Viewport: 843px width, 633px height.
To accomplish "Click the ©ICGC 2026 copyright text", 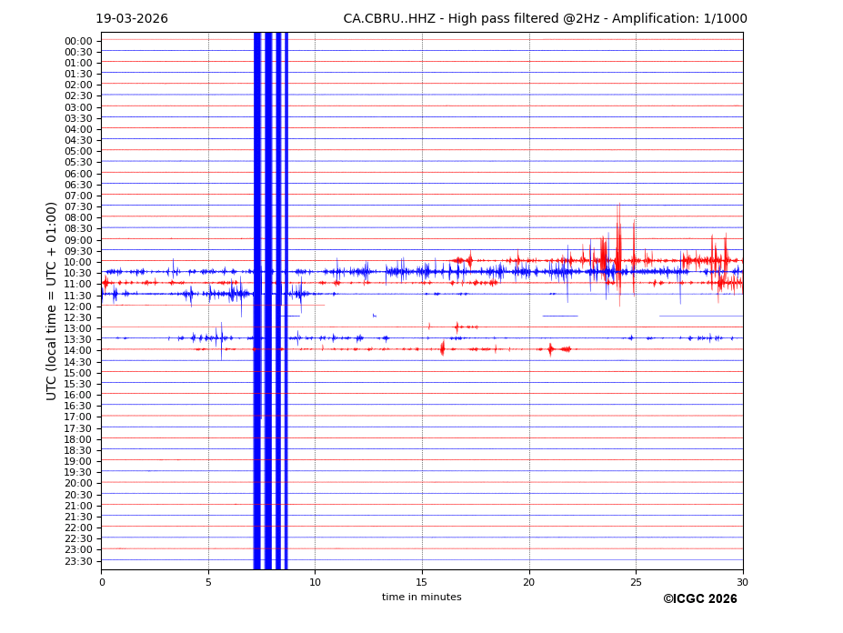I will pos(699,599).
